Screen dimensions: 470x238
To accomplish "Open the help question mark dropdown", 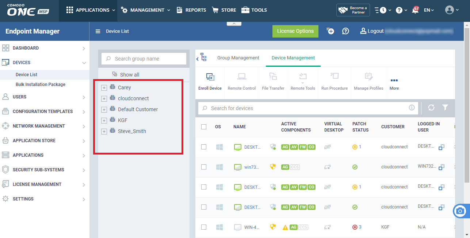I will [402, 10].
